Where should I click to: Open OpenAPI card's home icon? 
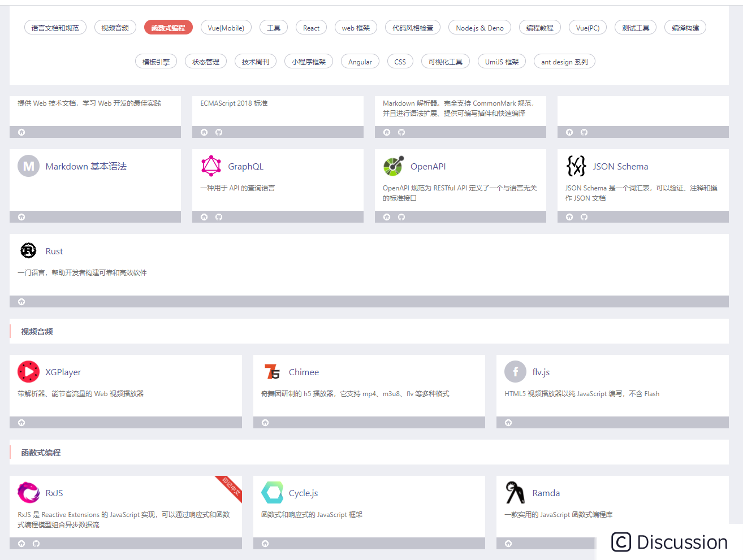click(387, 217)
